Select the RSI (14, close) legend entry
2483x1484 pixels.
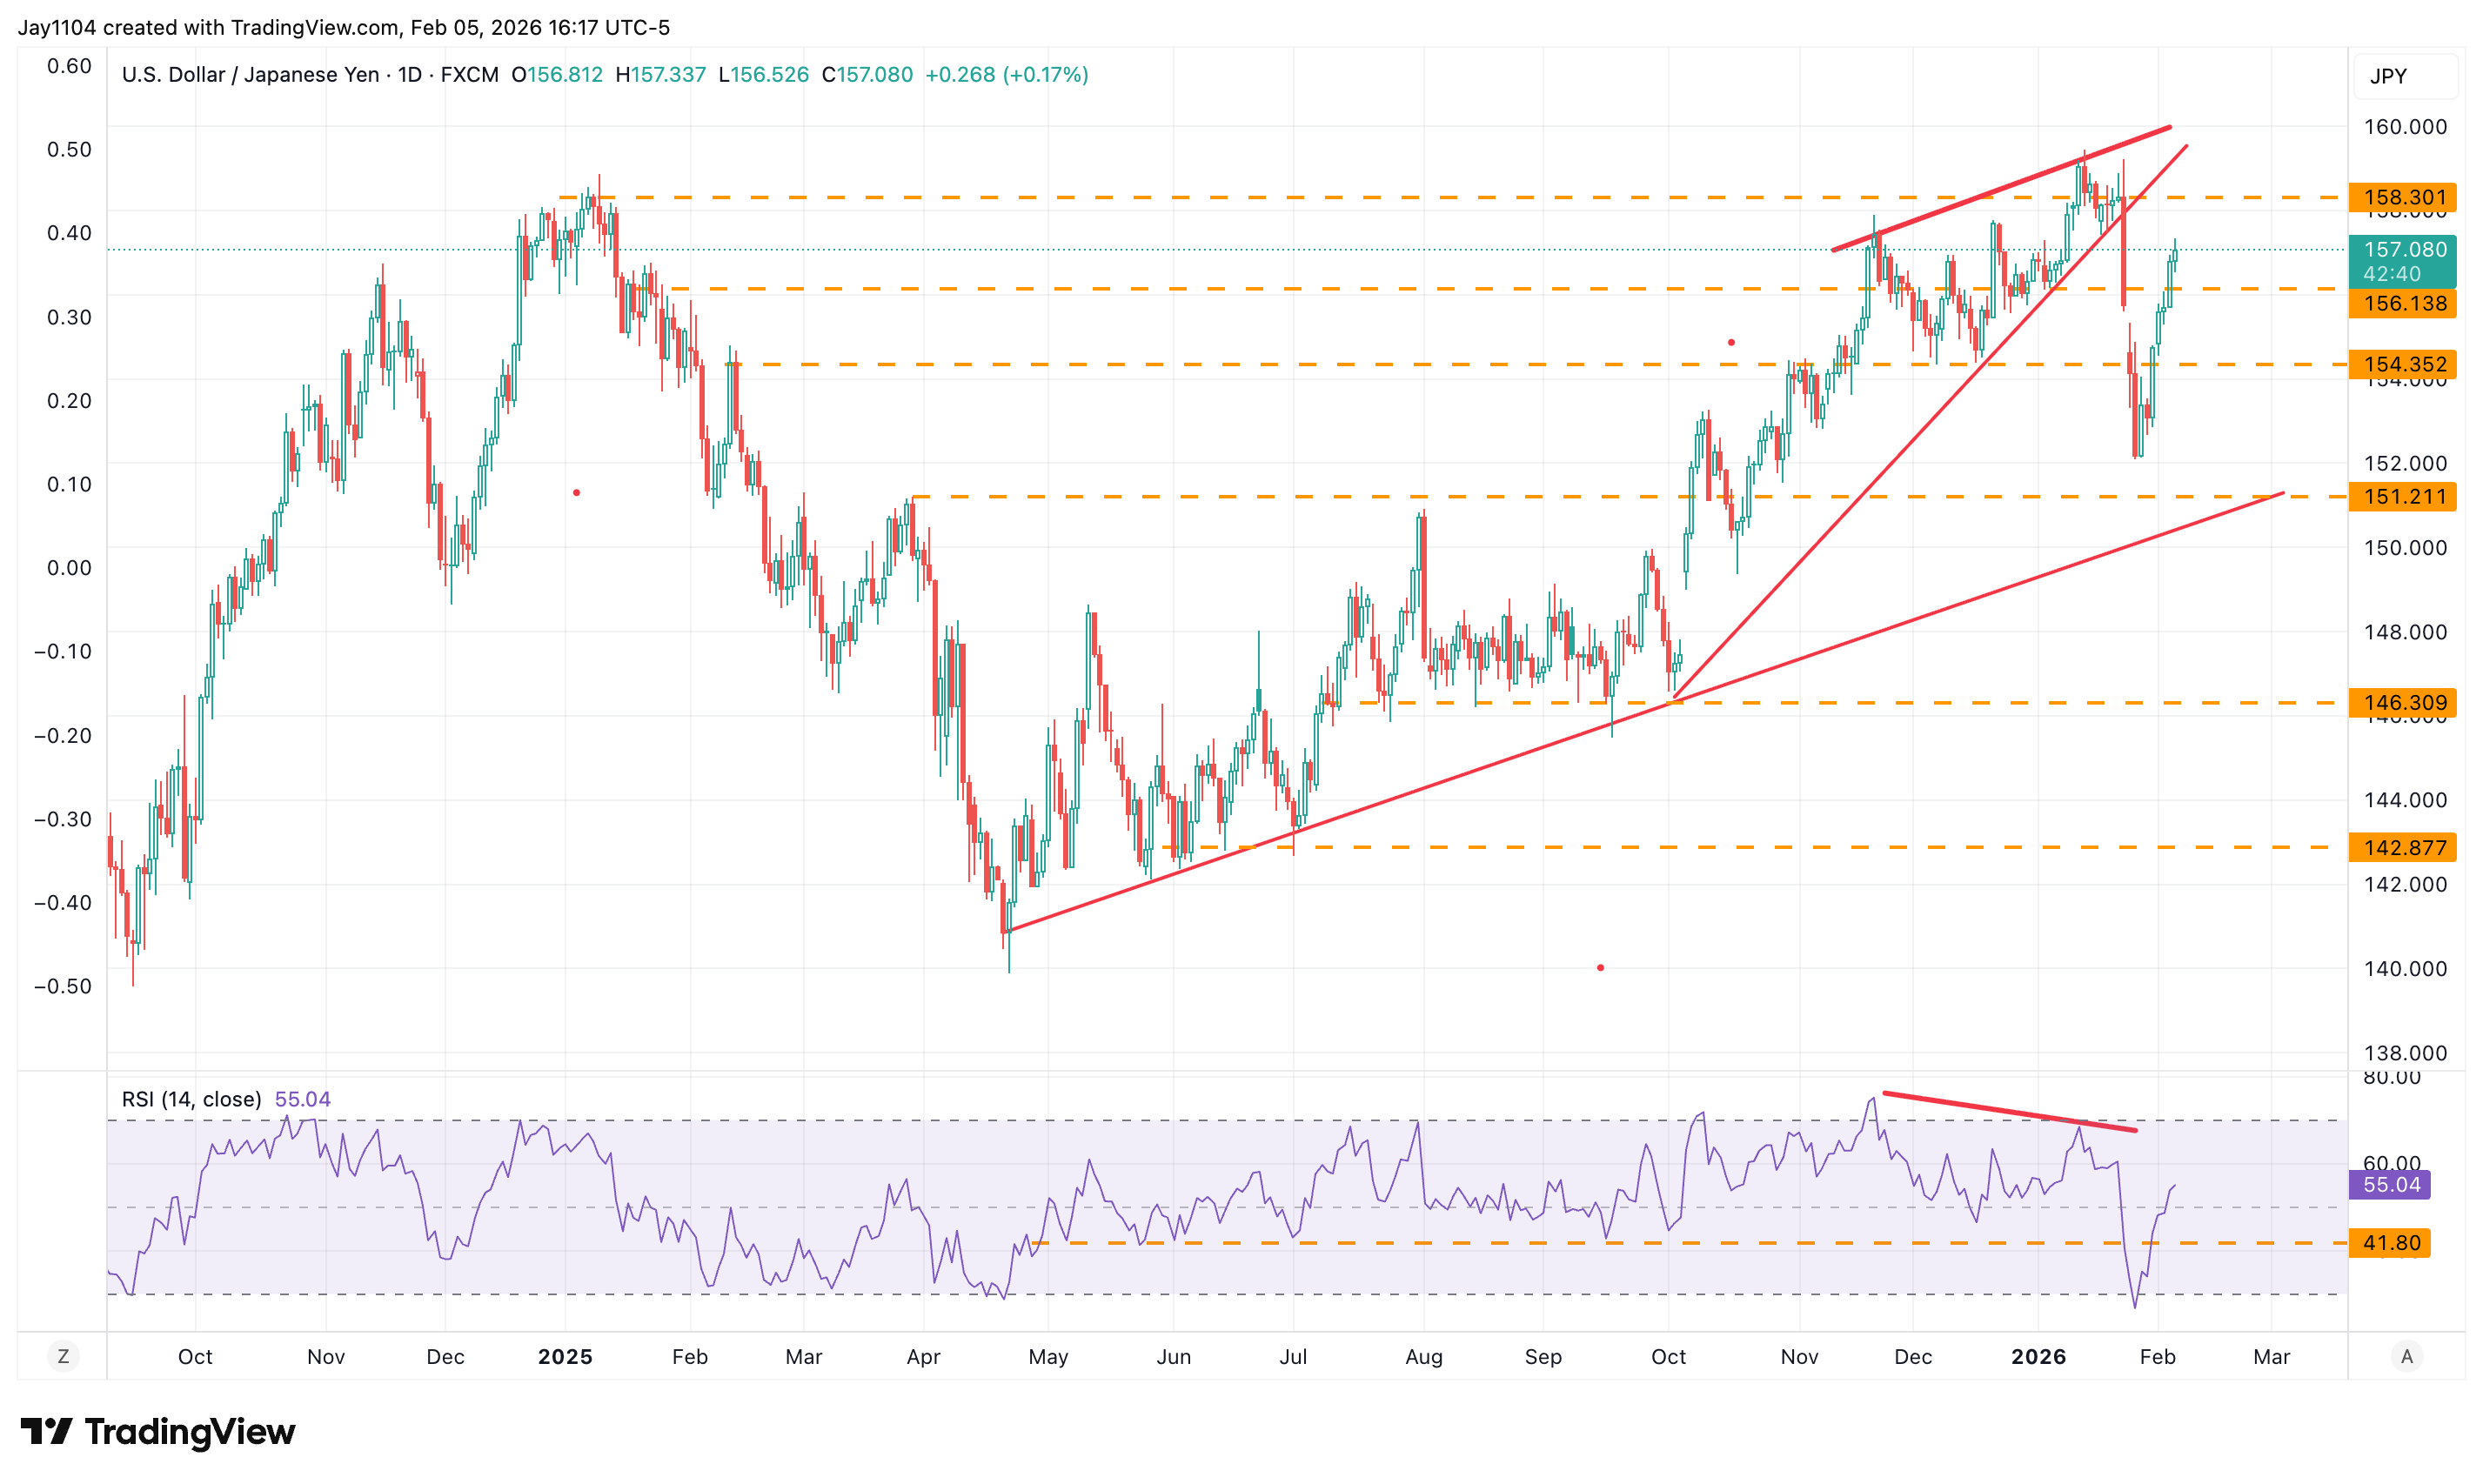pos(191,1098)
